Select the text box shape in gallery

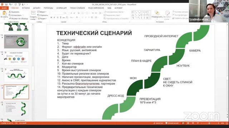pyautogui.click(x=133, y=12)
